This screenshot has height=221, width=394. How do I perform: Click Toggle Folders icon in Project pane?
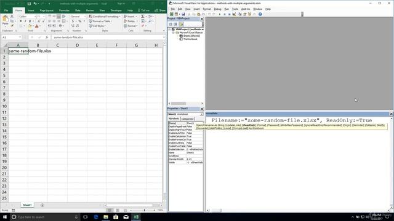click(x=181, y=25)
